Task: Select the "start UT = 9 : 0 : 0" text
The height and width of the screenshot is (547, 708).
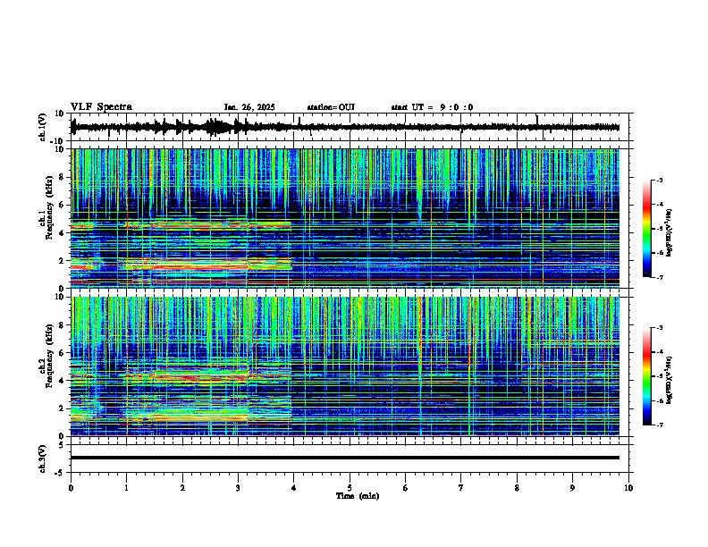Action: 432,107
